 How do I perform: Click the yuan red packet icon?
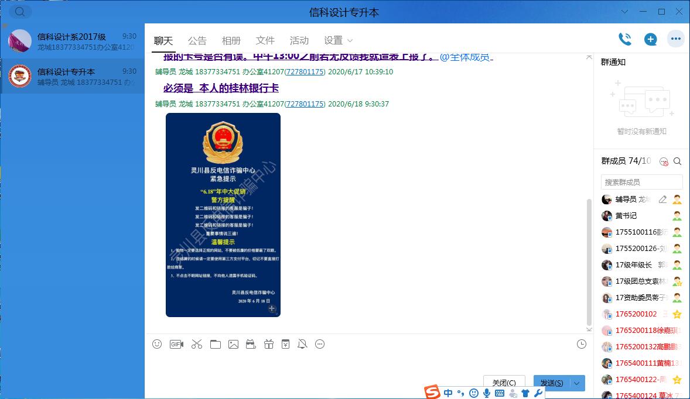click(286, 344)
